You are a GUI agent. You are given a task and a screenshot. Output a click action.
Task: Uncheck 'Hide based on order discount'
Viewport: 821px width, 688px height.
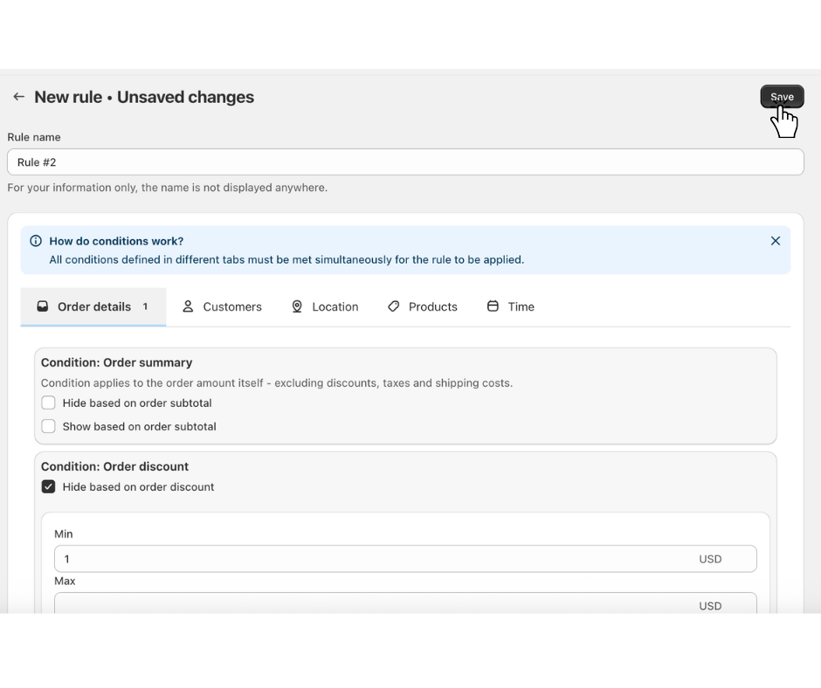tap(49, 486)
